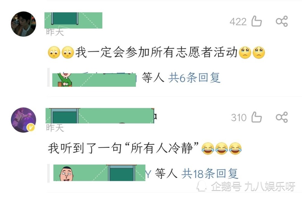This screenshot has width=302, height=197.
Task: Tap the yellow V verification badge
Action: 31,128
